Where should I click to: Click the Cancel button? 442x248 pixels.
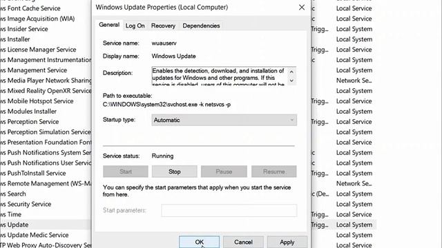point(243,242)
